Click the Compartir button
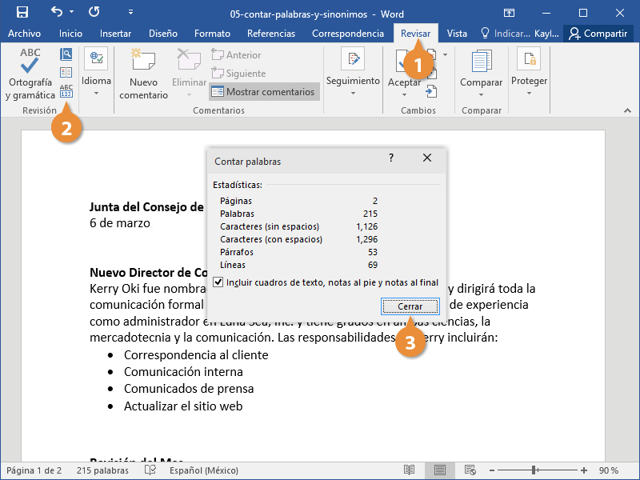The width and height of the screenshot is (640, 480). point(598,34)
